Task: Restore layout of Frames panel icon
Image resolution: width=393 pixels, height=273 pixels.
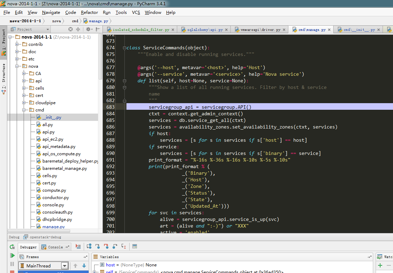Action: tap(85, 257)
